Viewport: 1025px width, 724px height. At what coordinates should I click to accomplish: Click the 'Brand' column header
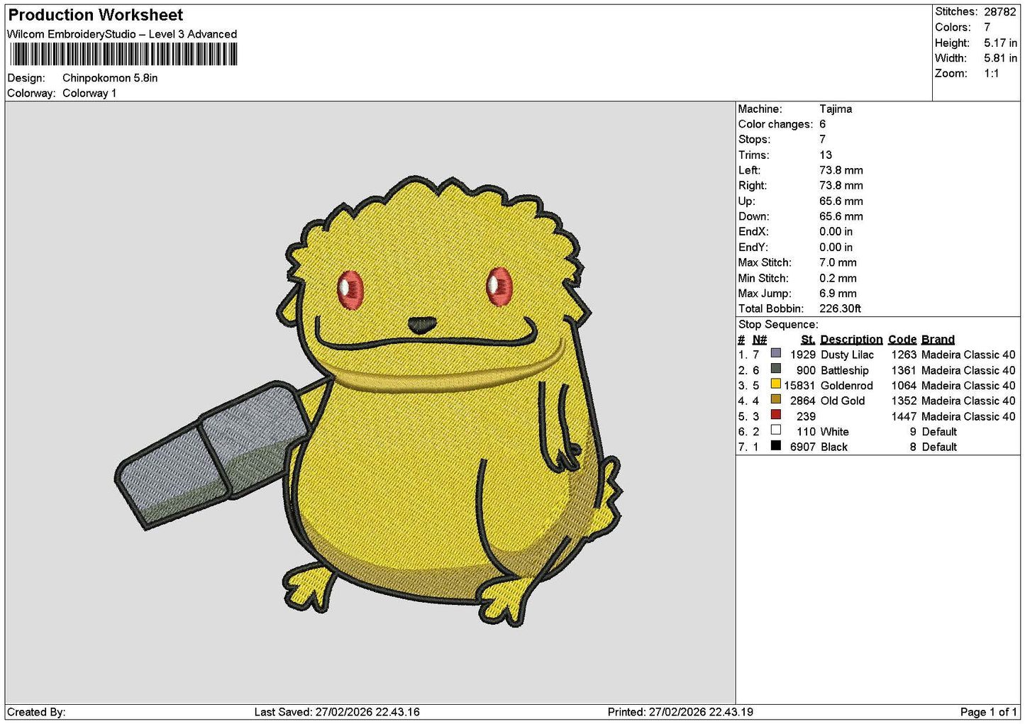(938, 340)
